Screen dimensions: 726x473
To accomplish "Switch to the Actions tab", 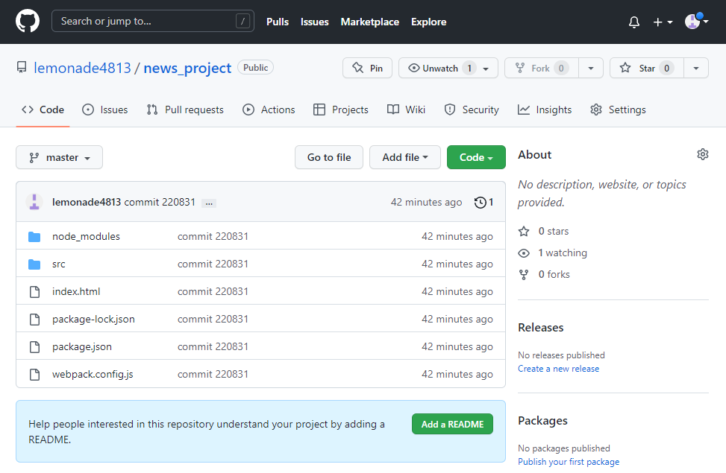I will (x=269, y=109).
